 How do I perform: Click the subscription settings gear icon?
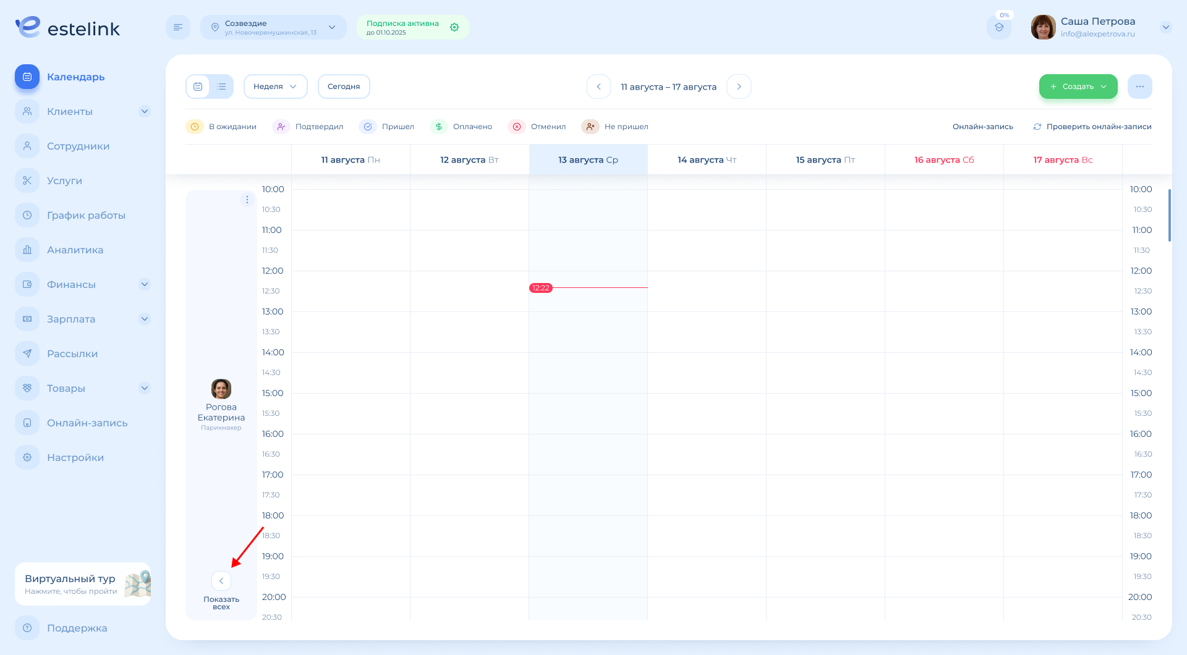tap(454, 27)
